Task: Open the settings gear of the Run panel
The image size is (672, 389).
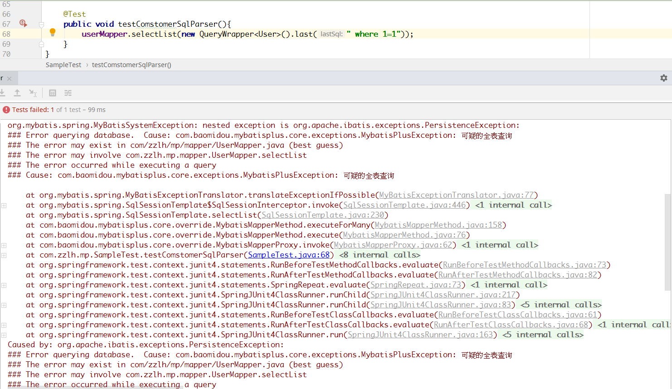Action: point(664,78)
